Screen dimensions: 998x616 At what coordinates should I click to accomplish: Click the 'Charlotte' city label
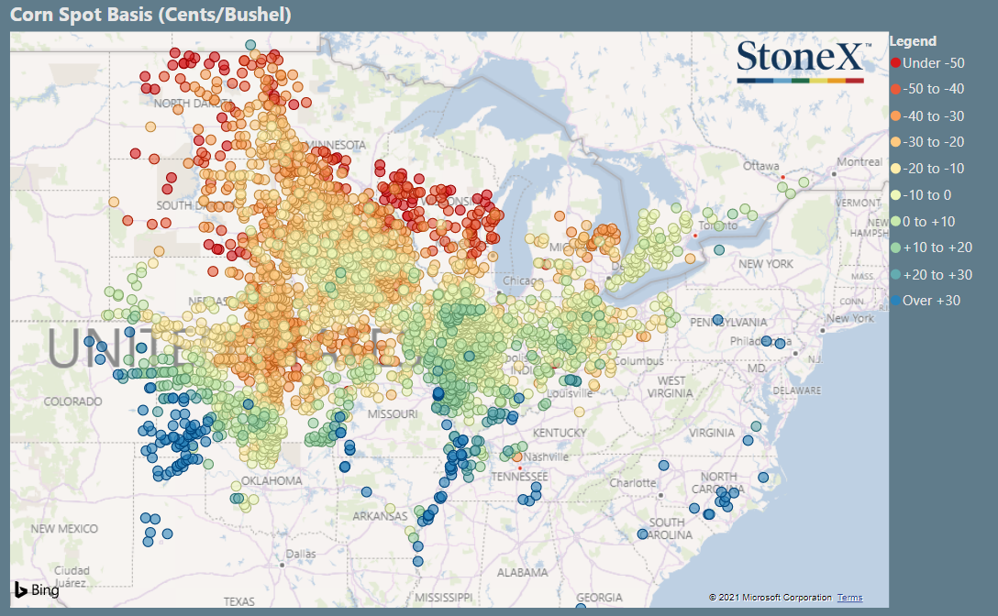click(633, 483)
